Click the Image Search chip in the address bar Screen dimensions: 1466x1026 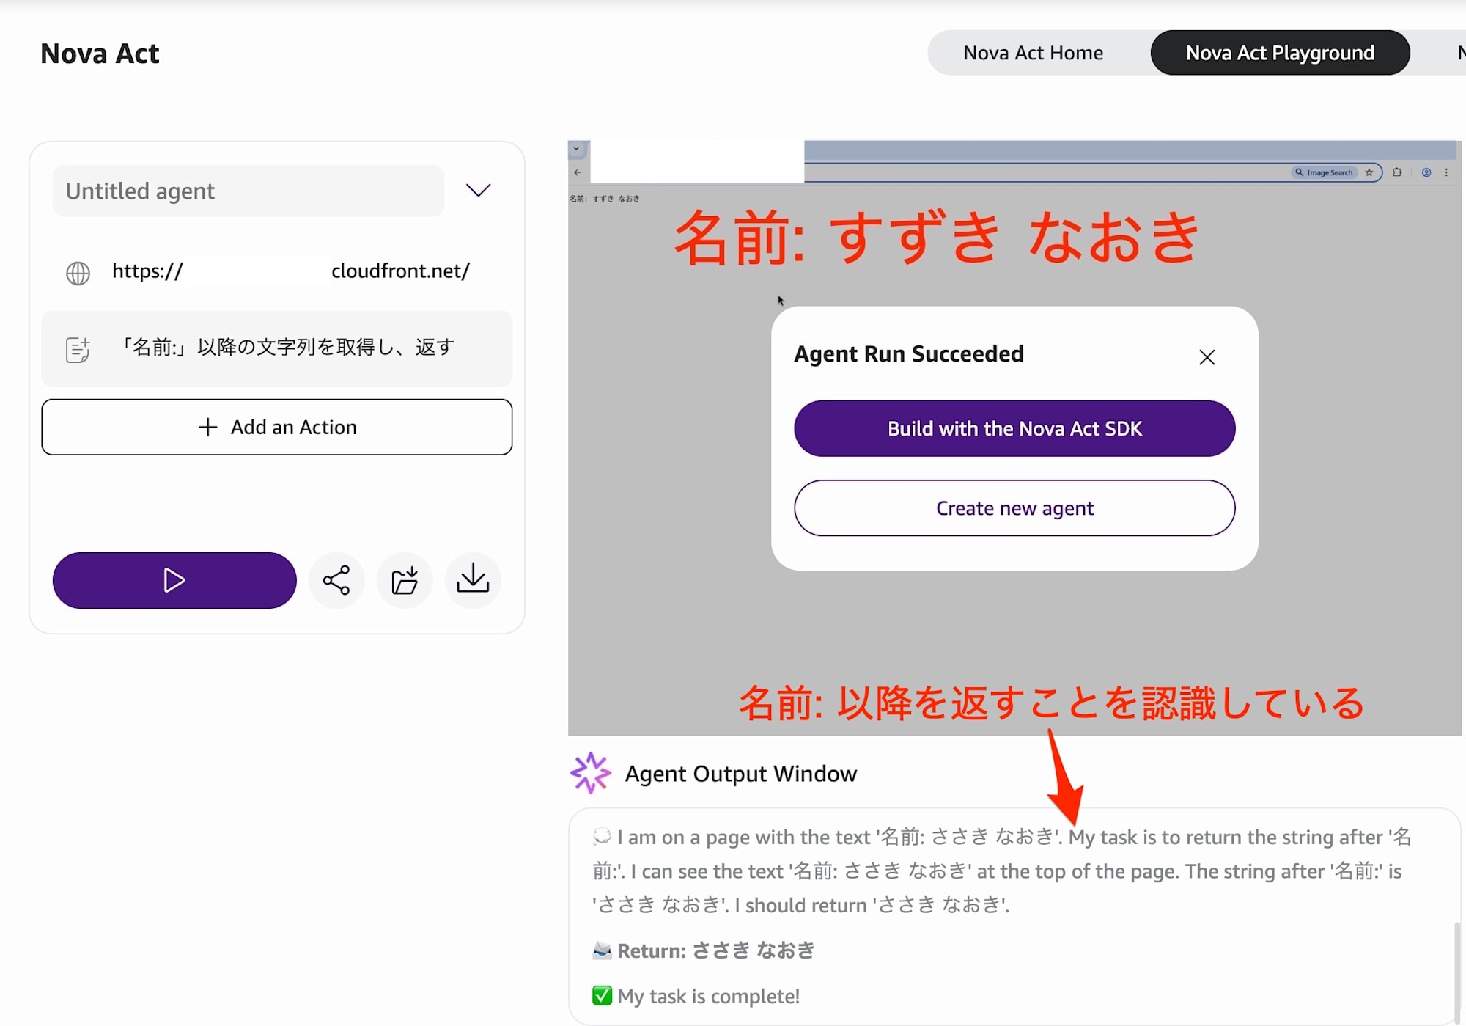tap(1325, 172)
